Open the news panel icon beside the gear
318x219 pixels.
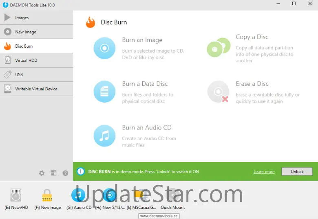click(53, 173)
